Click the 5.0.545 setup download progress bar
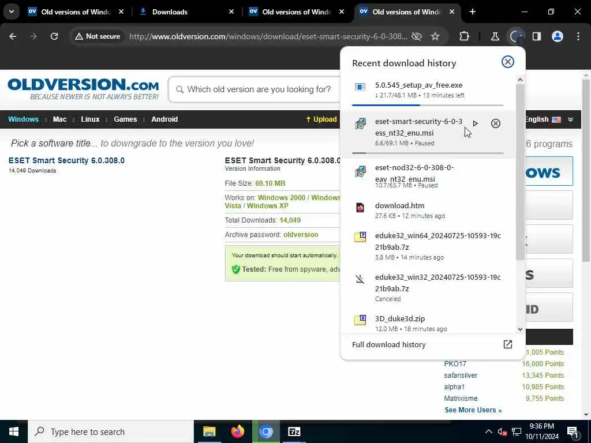This screenshot has height=443, width=591. tap(428, 105)
